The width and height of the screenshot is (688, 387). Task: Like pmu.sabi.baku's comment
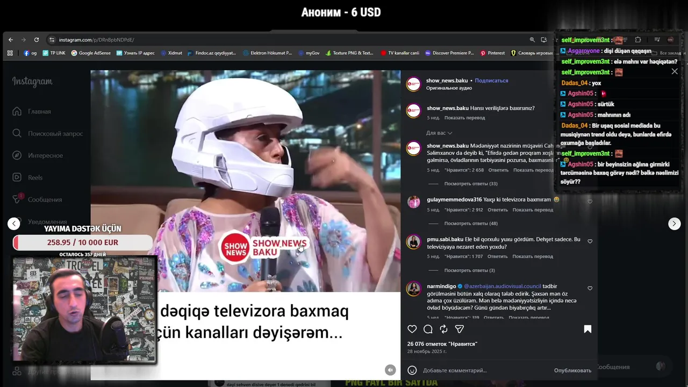point(590,241)
